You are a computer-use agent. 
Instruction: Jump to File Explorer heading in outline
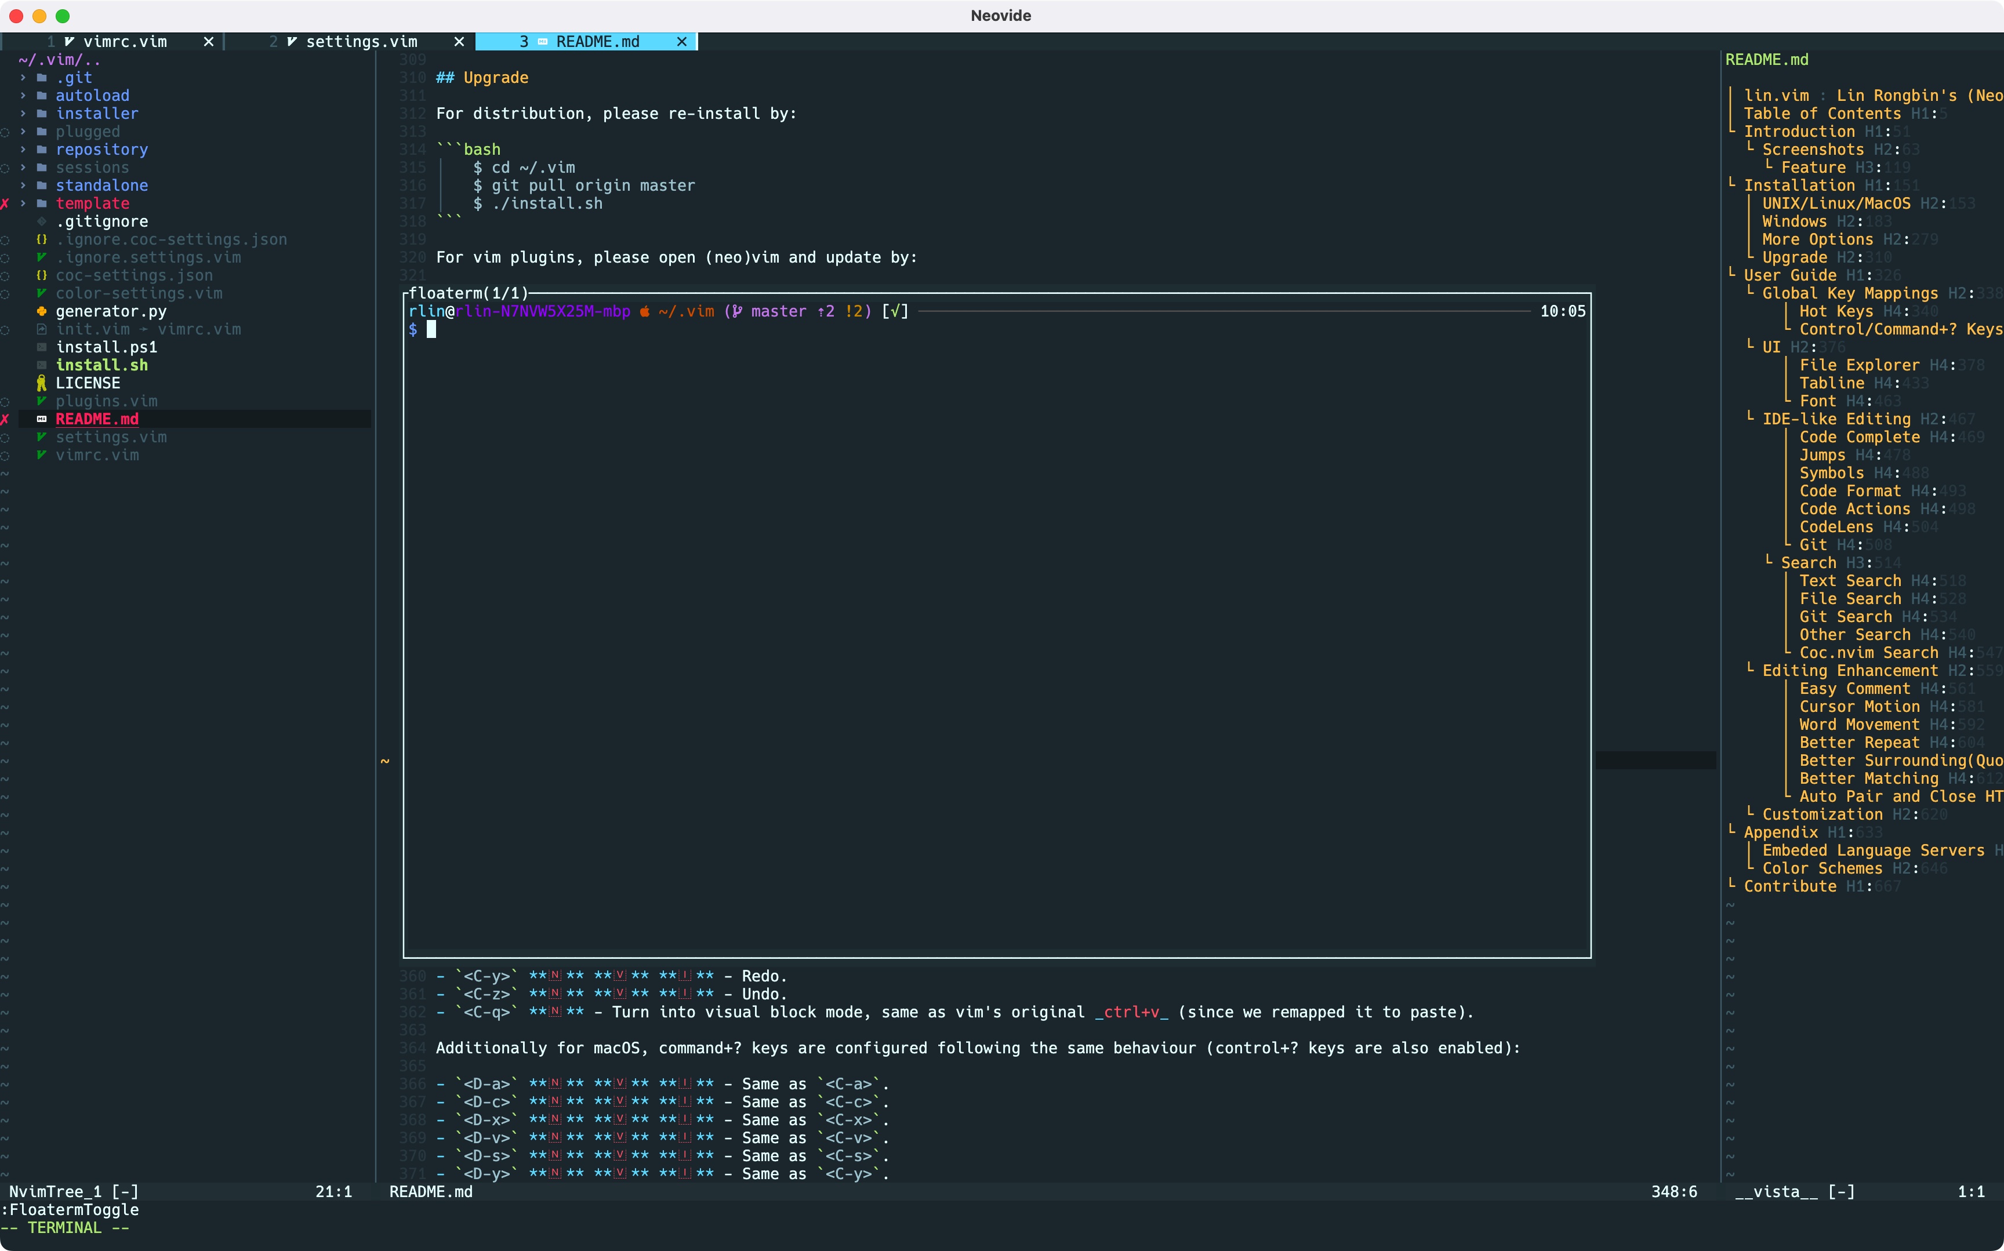1859,365
